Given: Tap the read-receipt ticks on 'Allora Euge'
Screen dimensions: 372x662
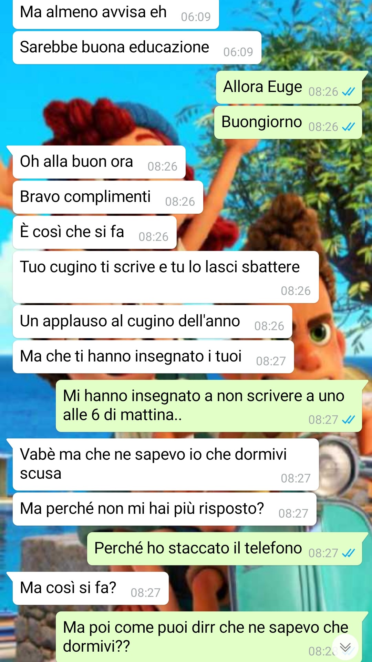Looking at the screenshot, I should pyautogui.click(x=348, y=92).
